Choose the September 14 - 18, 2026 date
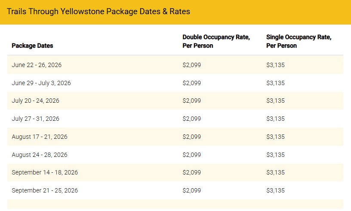351x211 pixels. point(45,172)
